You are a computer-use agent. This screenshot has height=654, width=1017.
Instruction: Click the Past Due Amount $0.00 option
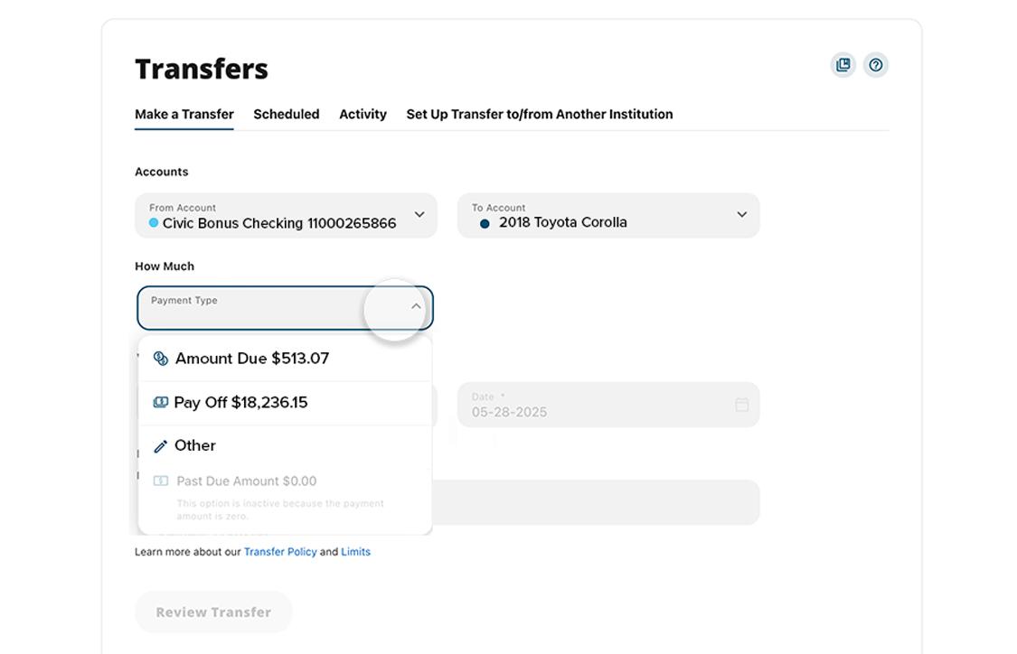coord(286,481)
